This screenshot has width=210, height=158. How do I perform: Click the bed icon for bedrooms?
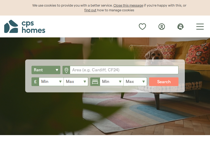(95, 82)
